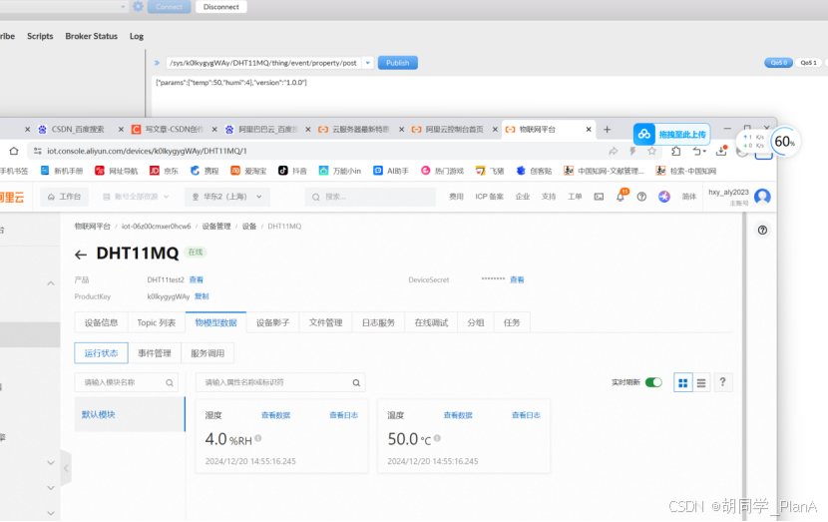Image resolution: width=828 pixels, height=522 pixels.
Task: Select 默认模块 in the module list
Action: (130, 414)
